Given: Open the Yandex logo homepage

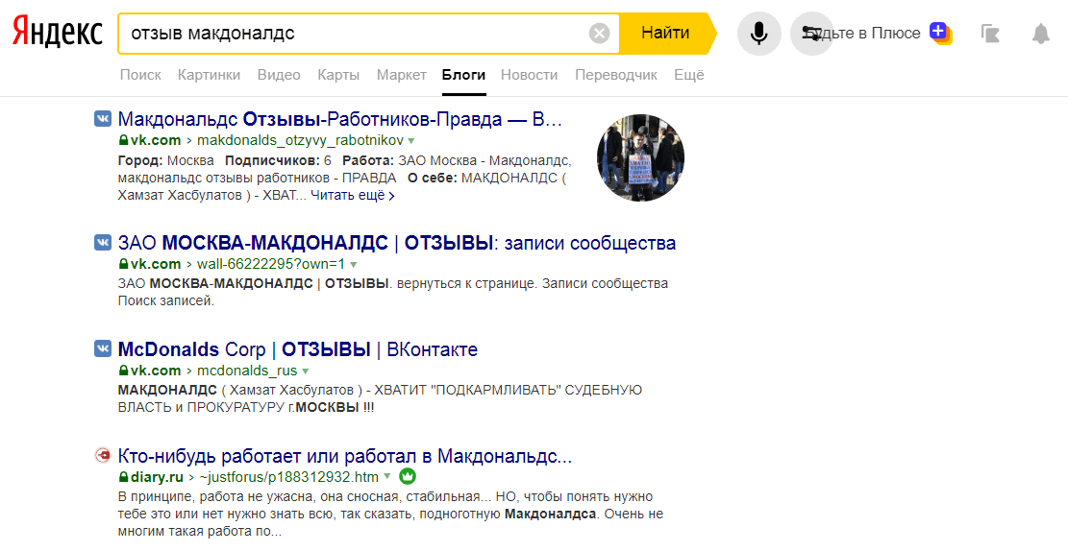Looking at the screenshot, I should 58,34.
